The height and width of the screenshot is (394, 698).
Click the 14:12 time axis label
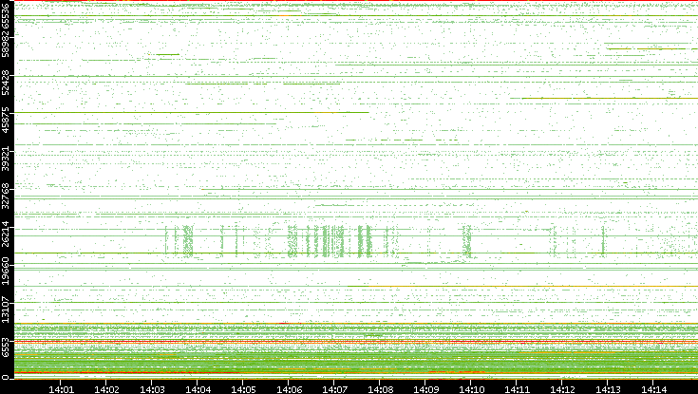click(x=563, y=388)
